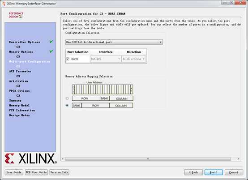Go to AXI Parameter step
The image size is (248, 180).
20,71
